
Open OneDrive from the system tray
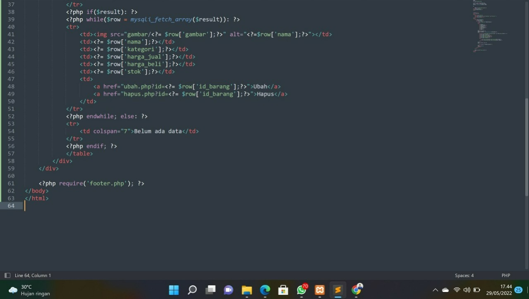pyautogui.click(x=445, y=290)
